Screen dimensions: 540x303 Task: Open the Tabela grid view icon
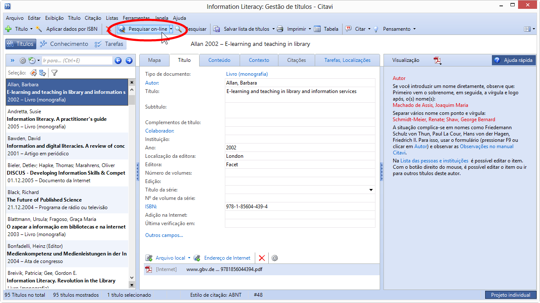coord(317,29)
